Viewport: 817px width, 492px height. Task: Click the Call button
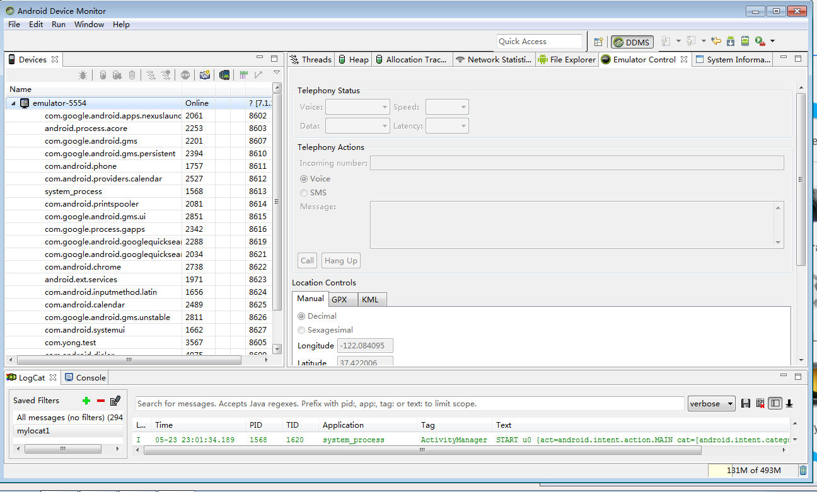coord(308,261)
